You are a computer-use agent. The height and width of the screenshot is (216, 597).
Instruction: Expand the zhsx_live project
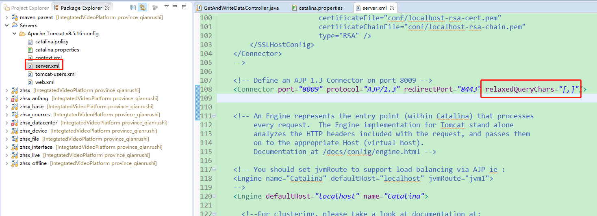tap(7, 155)
